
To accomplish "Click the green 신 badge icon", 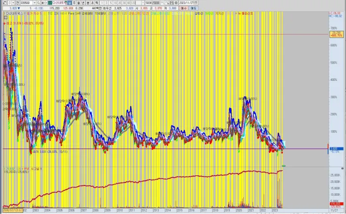I will click(50, 3).
